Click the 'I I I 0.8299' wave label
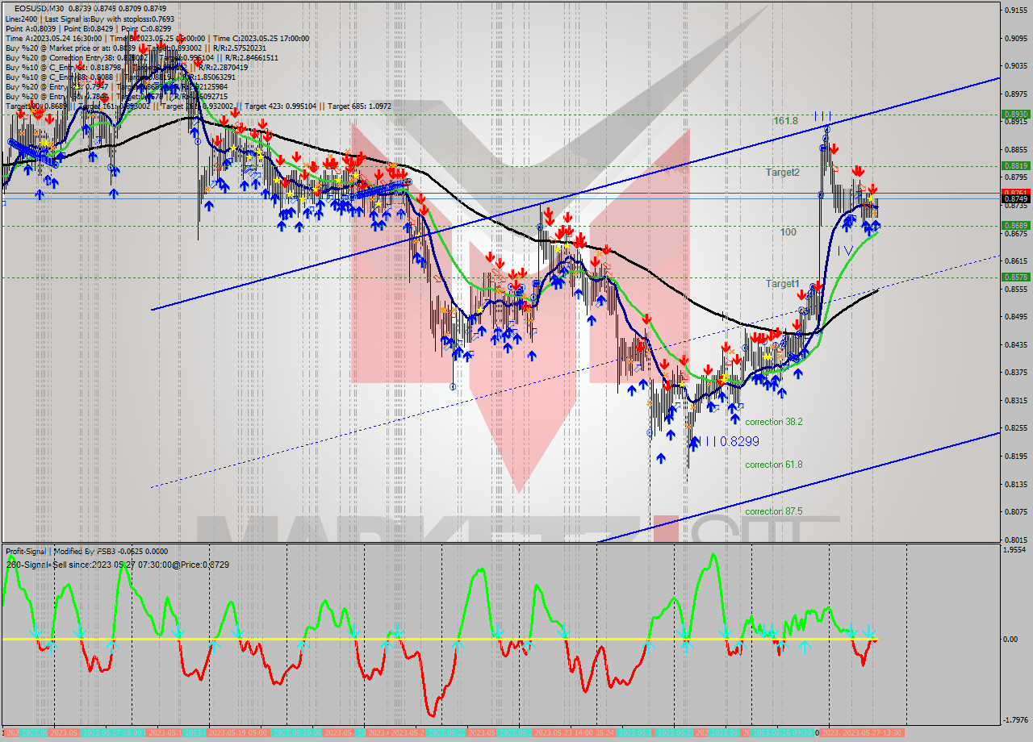Viewport: 1033px width, 742px height. [x=730, y=441]
